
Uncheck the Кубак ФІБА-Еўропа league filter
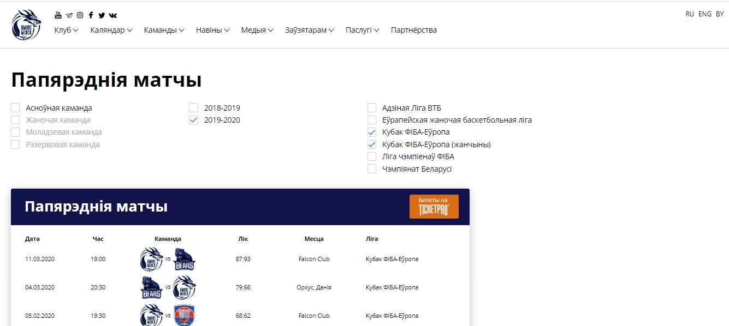pyautogui.click(x=372, y=132)
